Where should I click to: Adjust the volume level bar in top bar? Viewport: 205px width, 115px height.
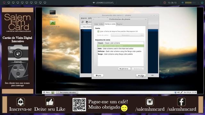tap(190, 3)
